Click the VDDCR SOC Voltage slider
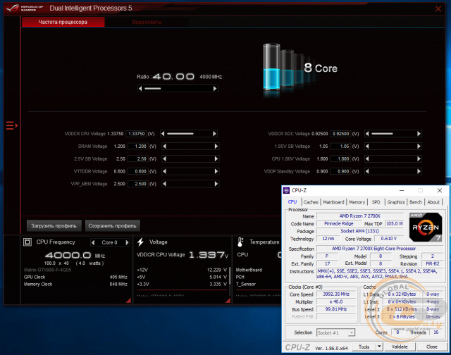Screen dimensions: 451x355 pos(393,134)
